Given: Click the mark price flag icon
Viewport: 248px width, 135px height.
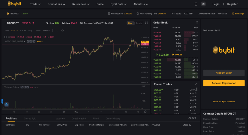Looking at the screenshot, I should point(173,55).
